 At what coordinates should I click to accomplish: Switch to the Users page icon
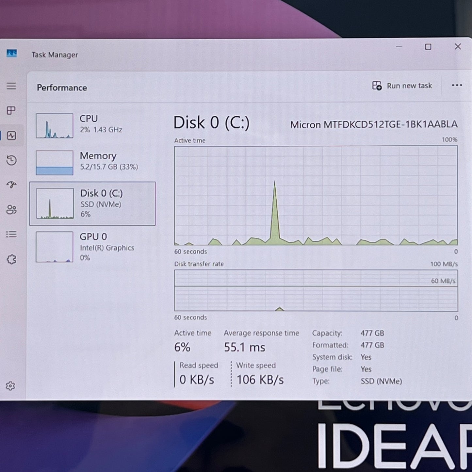pos(11,210)
